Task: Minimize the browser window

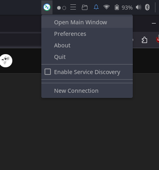Action: pos(154,23)
